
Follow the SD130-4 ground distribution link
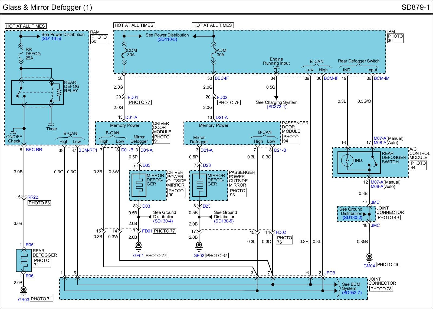point(163,221)
